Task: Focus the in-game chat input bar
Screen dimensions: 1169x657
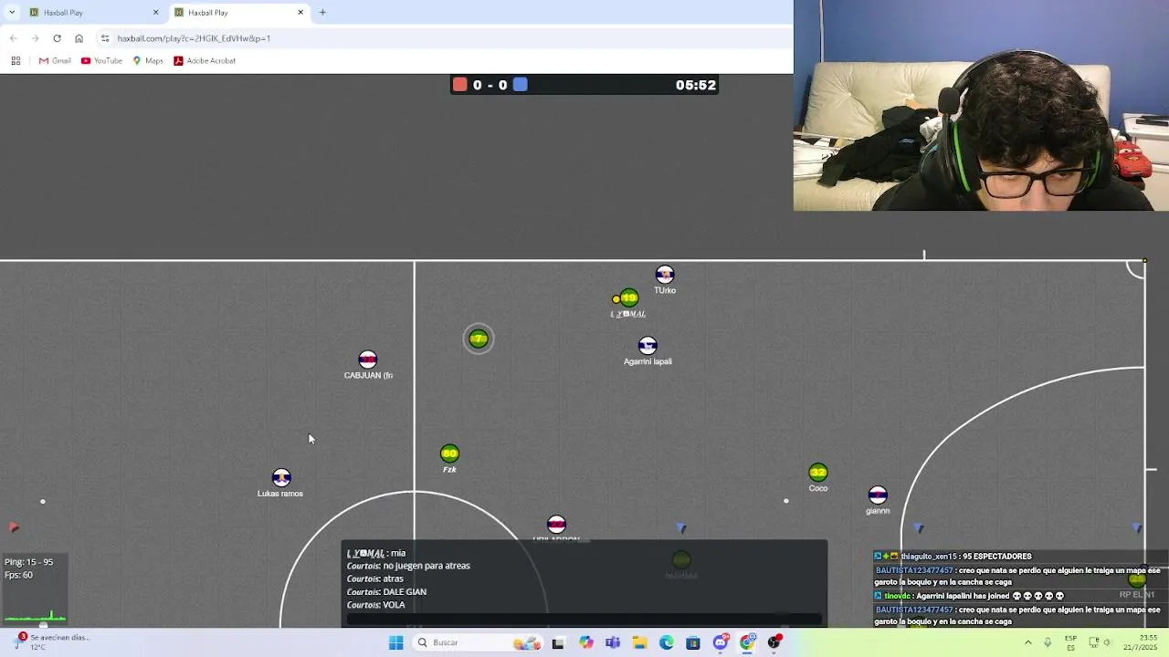Action: coord(584,620)
